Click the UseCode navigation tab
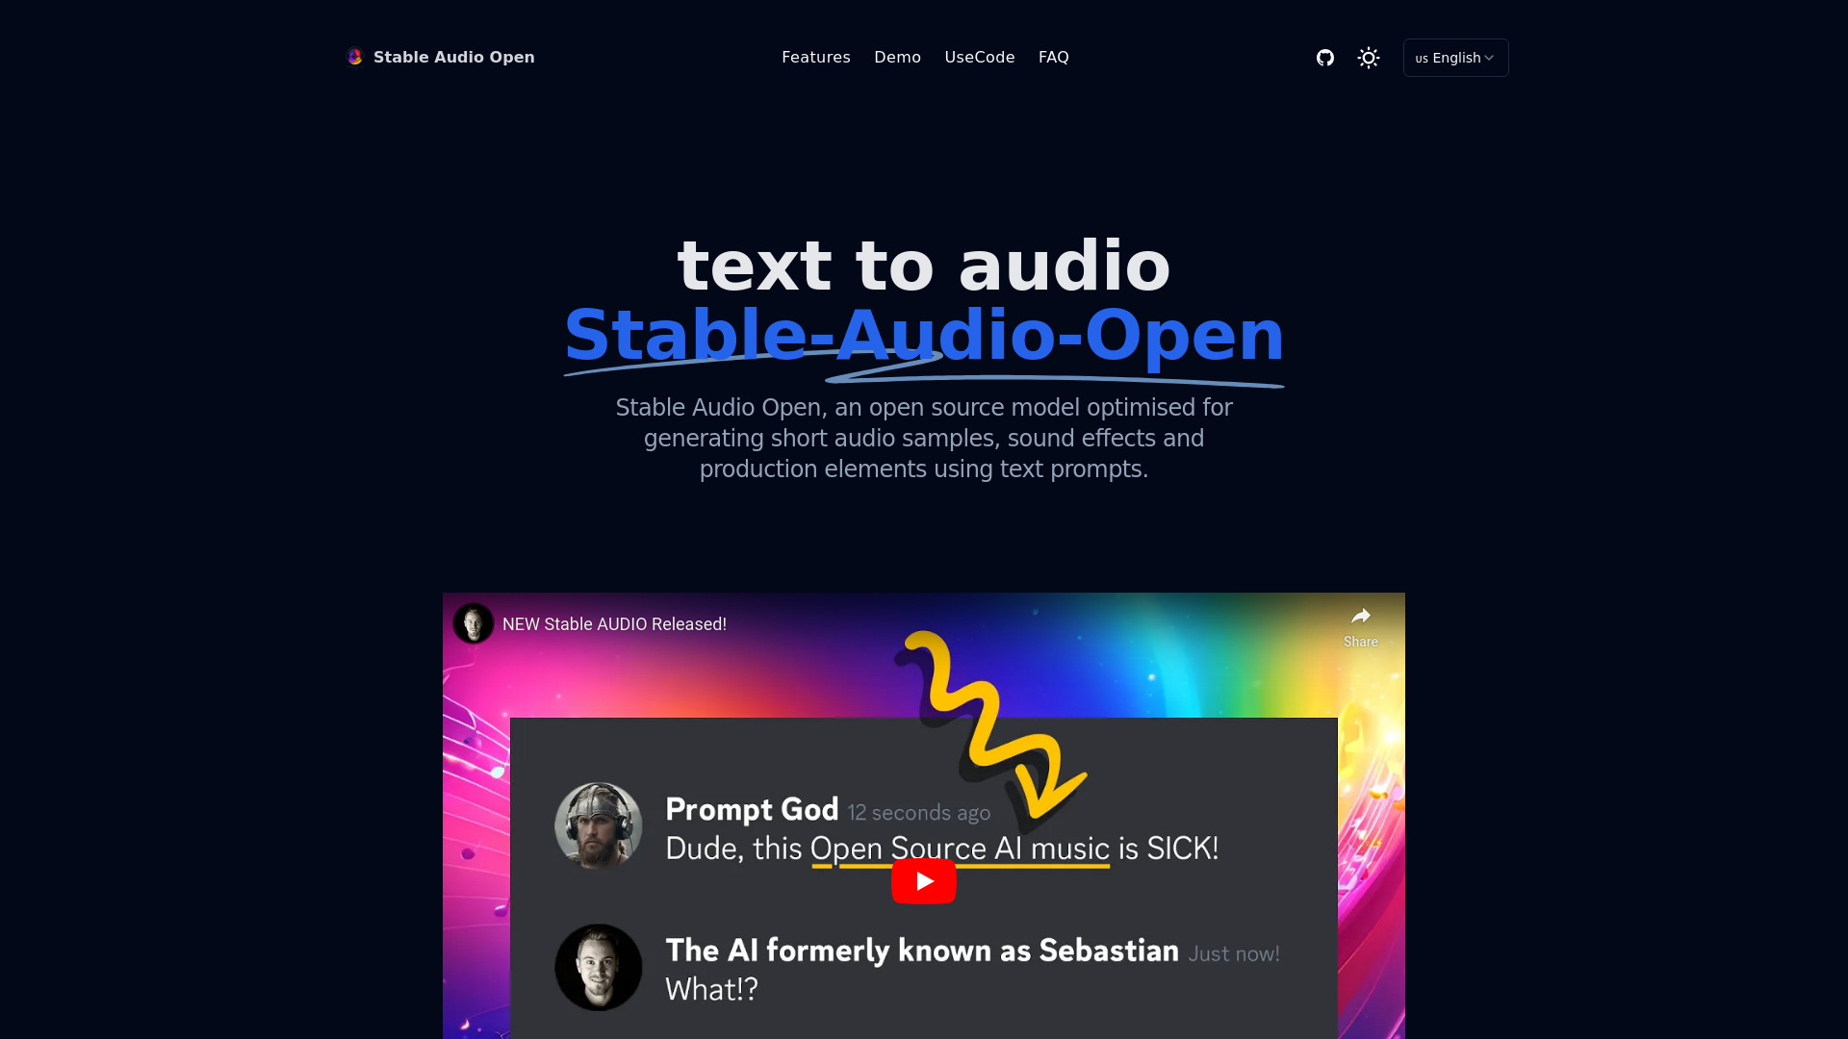The height and width of the screenshot is (1039, 1848). 979,56
